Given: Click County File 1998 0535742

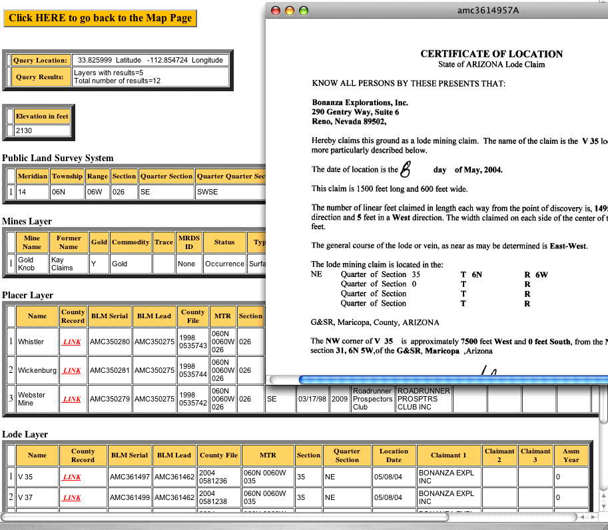Looking at the screenshot, I should click(x=192, y=399).
